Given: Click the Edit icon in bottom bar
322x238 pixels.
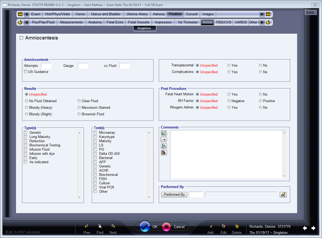Looking at the screenshot, I should [223, 226].
